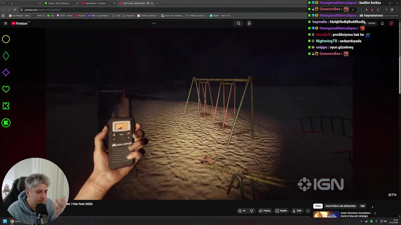The height and width of the screenshot is (225, 401).
Task: Show hidden system tray icons
Action: pos(361,221)
